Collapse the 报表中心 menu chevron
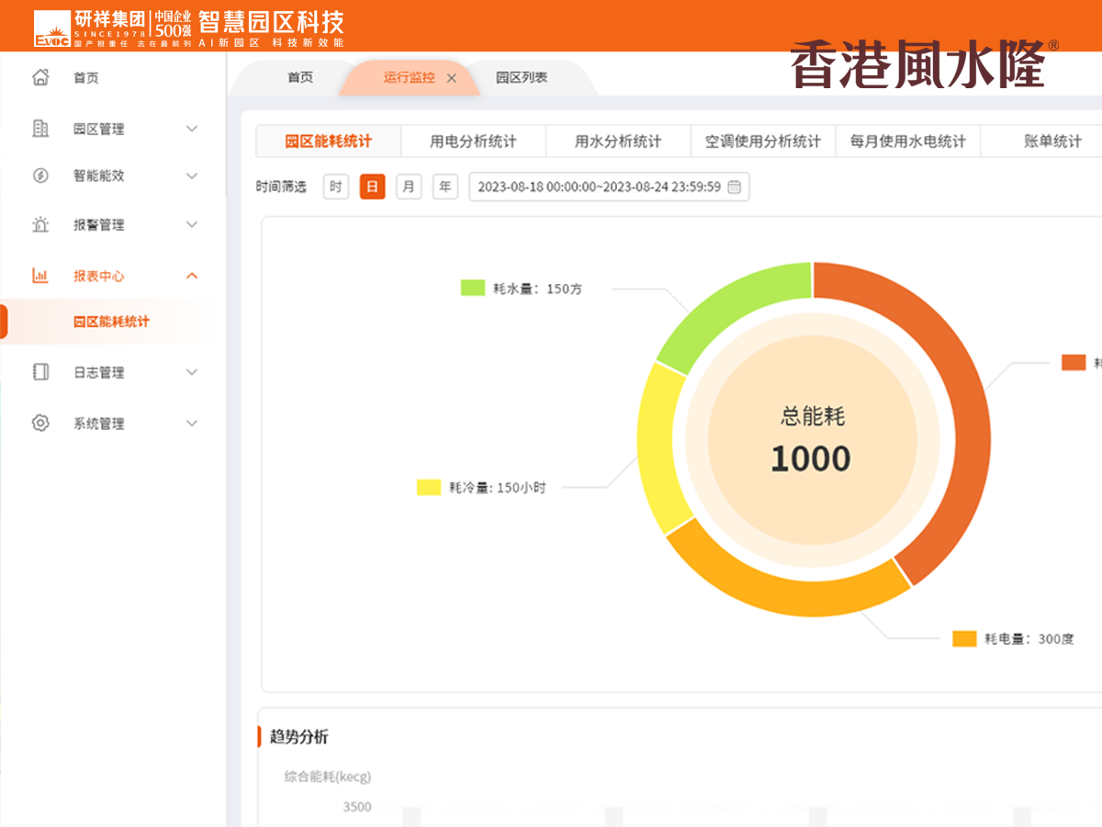Viewport: 1102px width, 827px height. point(192,276)
